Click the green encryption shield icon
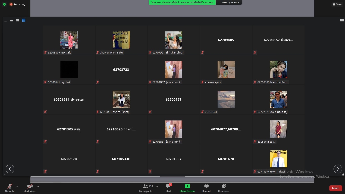This screenshot has width=345, height=194. (x=4, y=4)
